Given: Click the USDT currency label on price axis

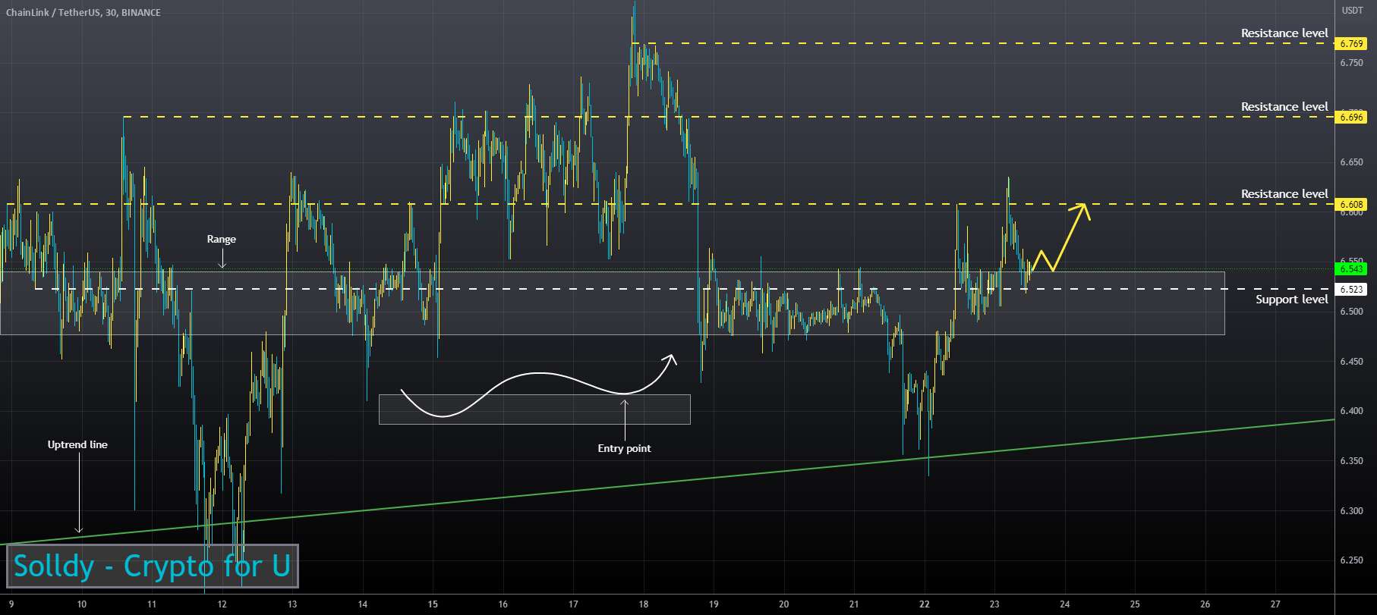Looking at the screenshot, I should tap(1352, 11).
